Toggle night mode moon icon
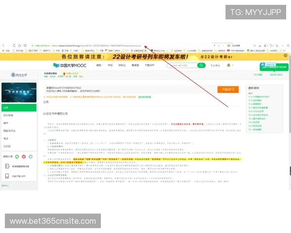Screen dimensions: 291x233 (x=277, y=46)
